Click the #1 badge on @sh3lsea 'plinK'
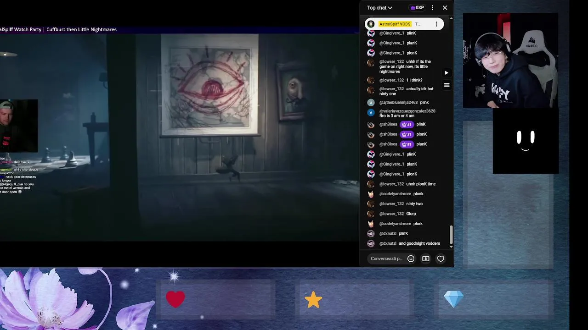588x330 pixels. pos(407,125)
